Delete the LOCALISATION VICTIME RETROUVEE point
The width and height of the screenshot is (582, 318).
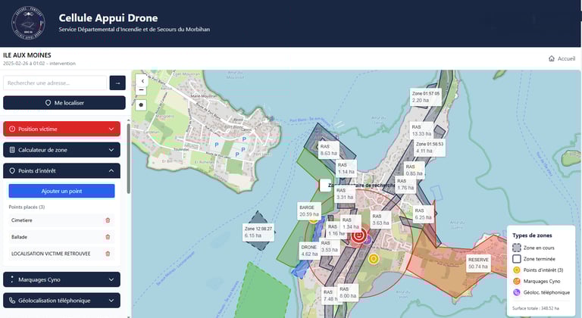click(108, 254)
